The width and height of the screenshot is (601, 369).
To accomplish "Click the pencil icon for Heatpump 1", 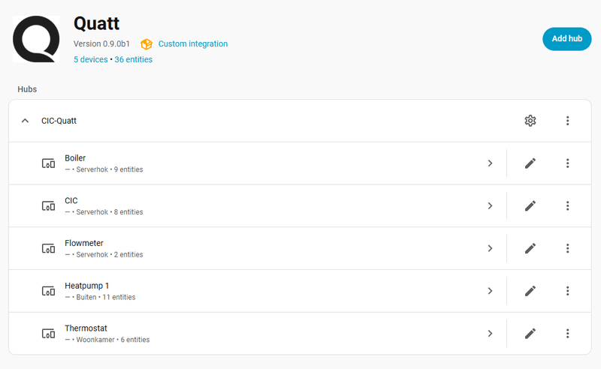I will coord(530,291).
